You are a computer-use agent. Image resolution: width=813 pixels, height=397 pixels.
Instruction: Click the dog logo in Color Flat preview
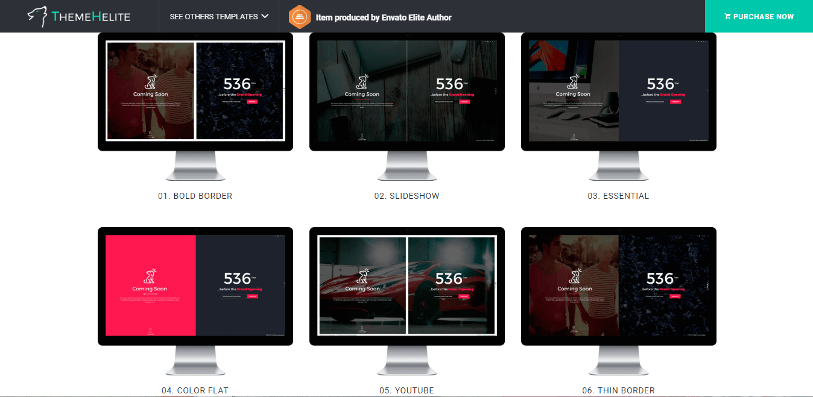(x=150, y=277)
